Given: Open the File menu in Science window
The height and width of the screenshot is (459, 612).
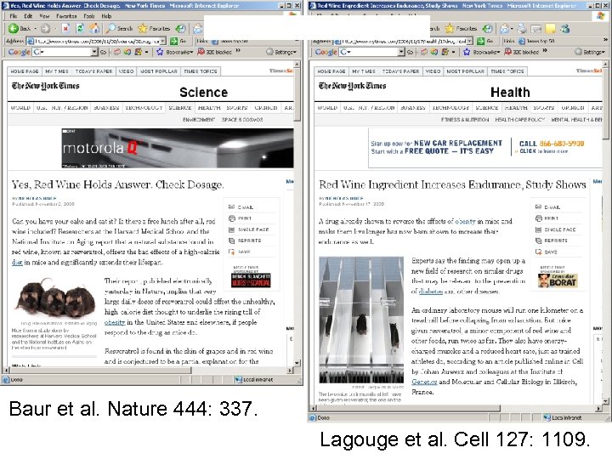Looking at the screenshot, I should [14, 16].
